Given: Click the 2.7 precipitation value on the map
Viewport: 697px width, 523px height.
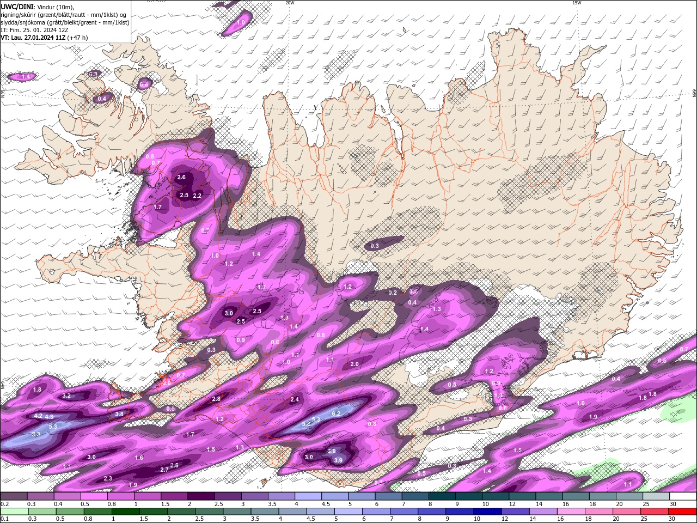Looking at the screenshot, I should pyautogui.click(x=164, y=469).
